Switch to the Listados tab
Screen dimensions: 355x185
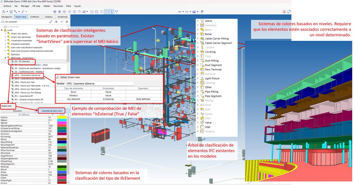pyautogui.click(x=49, y=17)
